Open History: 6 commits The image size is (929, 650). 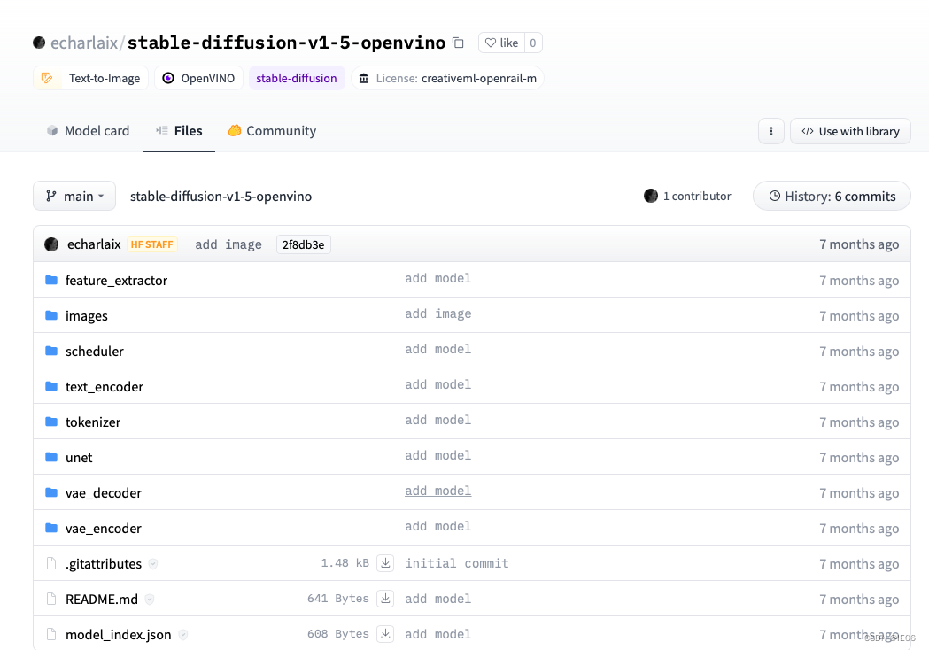pos(832,196)
